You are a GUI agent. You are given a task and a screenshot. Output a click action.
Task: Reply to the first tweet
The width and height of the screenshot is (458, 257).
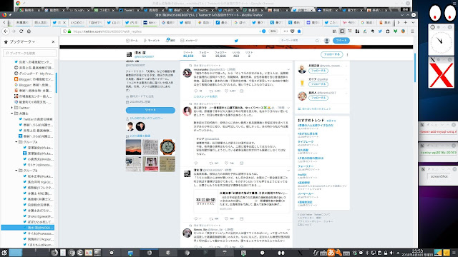click(x=196, y=91)
